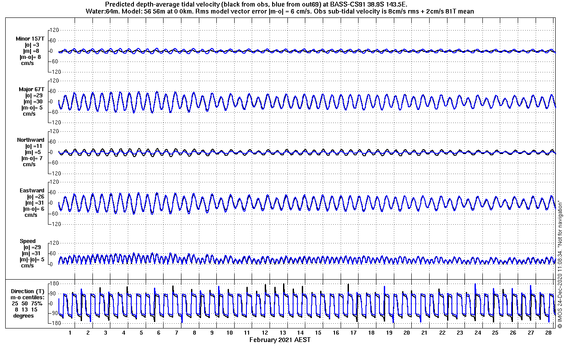
Task: Select the "Minor 157T" panel label
Action: [x=30, y=39]
